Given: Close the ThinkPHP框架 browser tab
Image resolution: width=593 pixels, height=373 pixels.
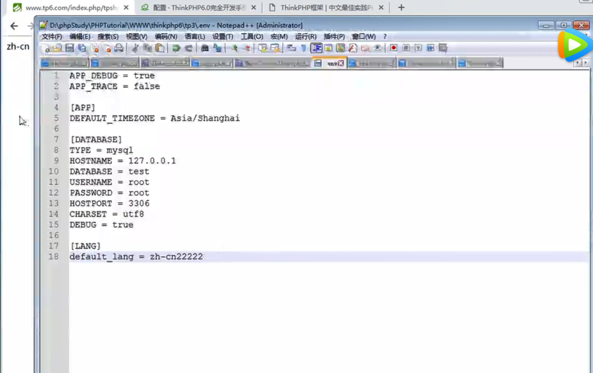Looking at the screenshot, I should tap(381, 8).
